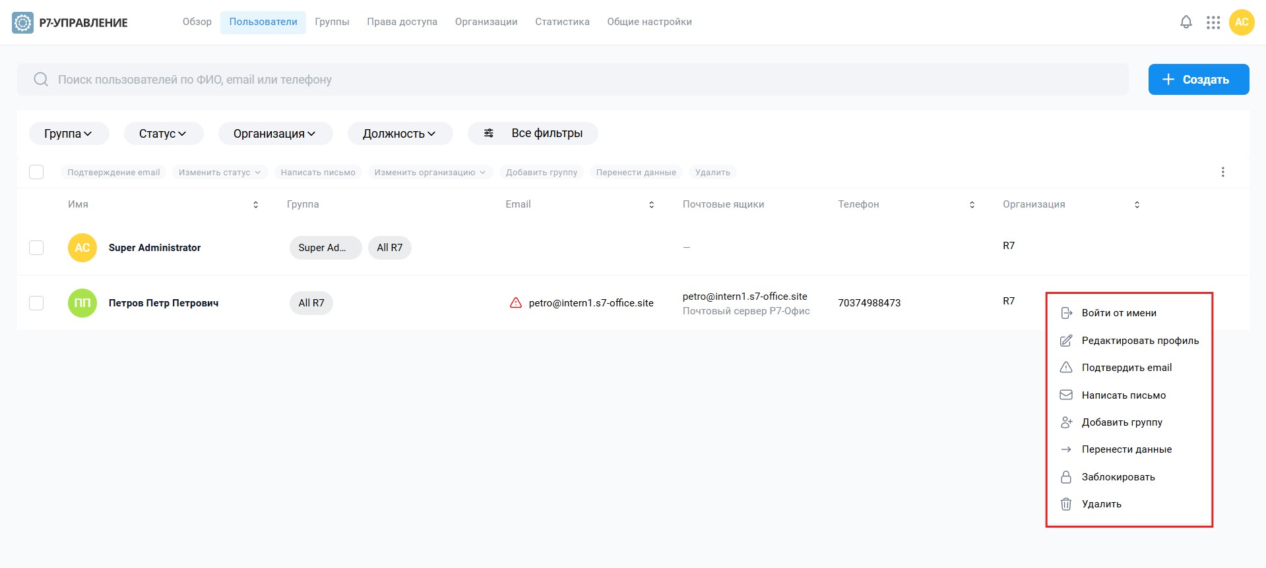Open the Изменить организацию bulk dropdown
1266x568 pixels.
[430, 173]
